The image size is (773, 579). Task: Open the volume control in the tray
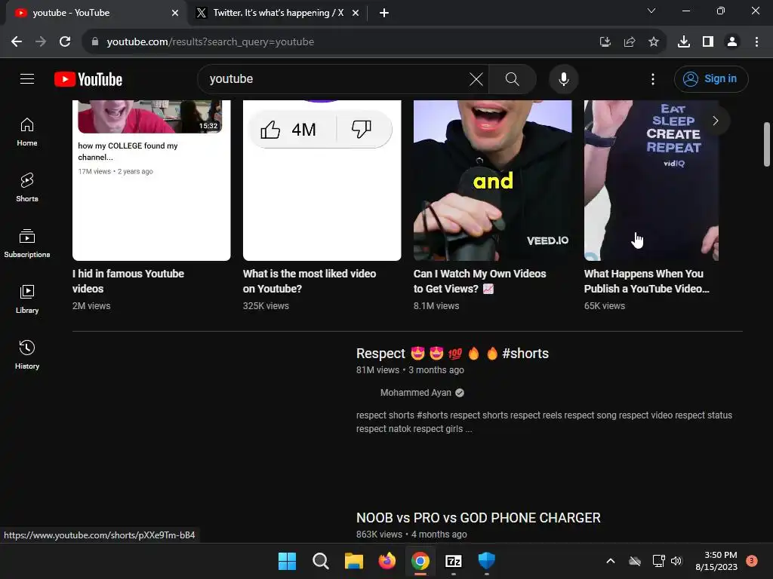pos(676,561)
